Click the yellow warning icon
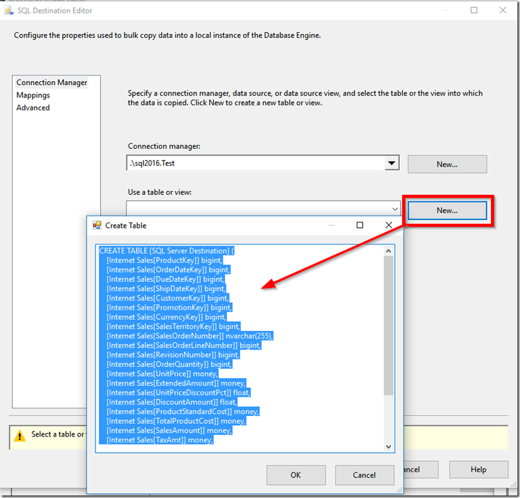This screenshot has height=498, width=520. coord(20,435)
